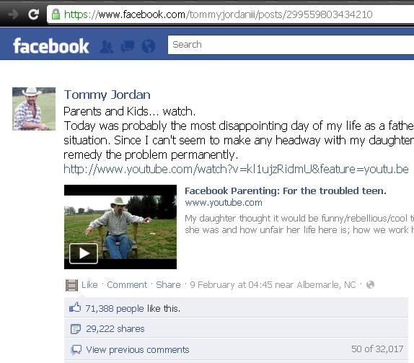Click the browser address bar URL
Image resolution: width=414 pixels, height=363 pixels.
[x=219, y=14]
